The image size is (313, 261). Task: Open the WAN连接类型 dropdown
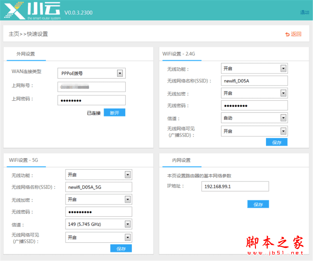(91, 74)
